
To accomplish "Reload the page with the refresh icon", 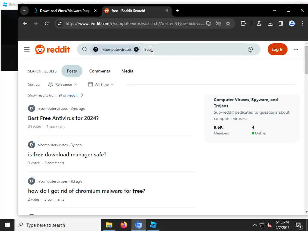I will click(x=47, y=23).
